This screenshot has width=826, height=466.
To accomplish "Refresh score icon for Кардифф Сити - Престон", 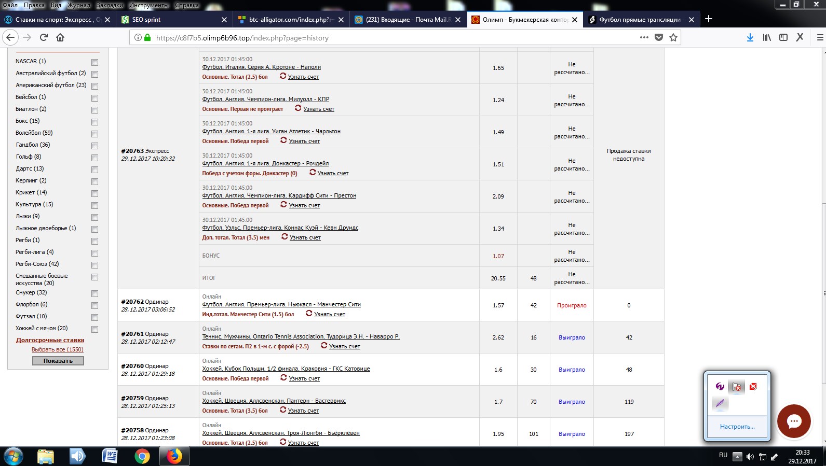I will (283, 204).
